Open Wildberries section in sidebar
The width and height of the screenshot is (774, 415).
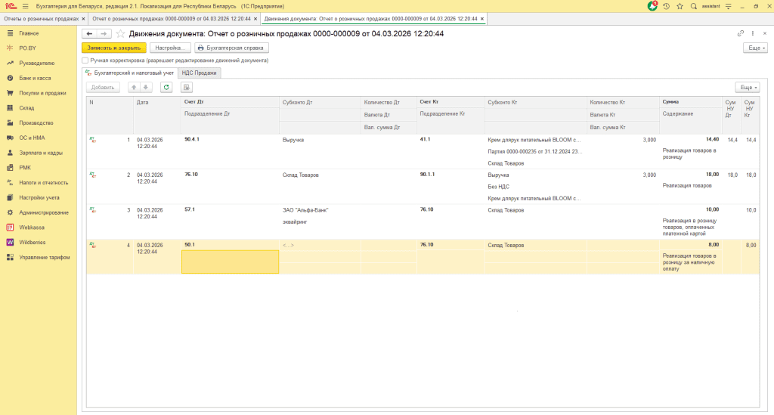(x=33, y=242)
